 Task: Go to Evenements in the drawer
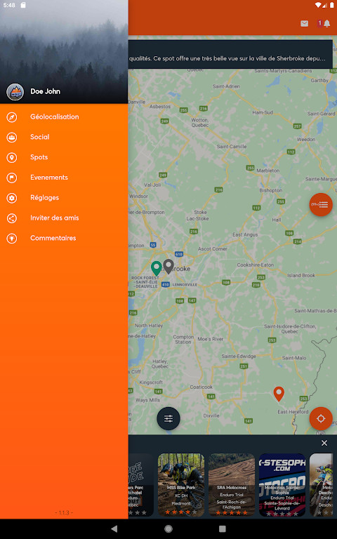[64, 178]
